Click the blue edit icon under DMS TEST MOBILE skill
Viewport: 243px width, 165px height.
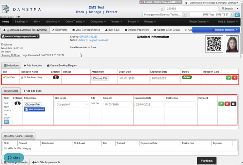pos(6,122)
